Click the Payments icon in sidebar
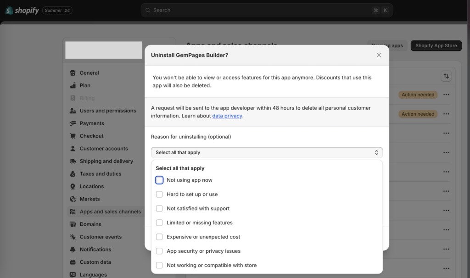 73,123
